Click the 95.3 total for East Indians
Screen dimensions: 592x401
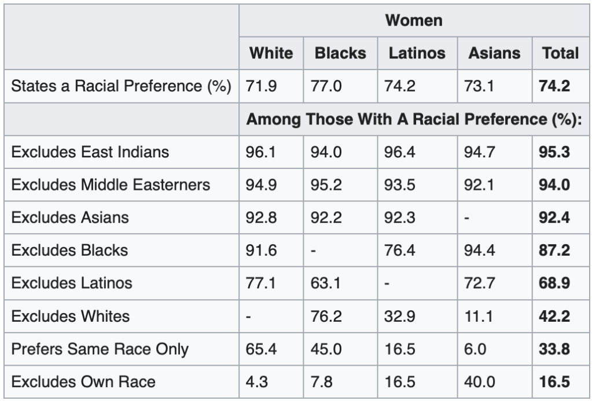[554, 152]
